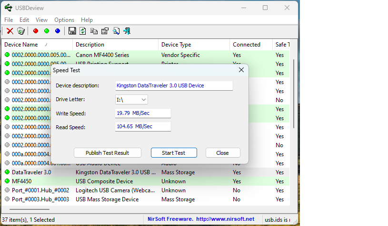The width and height of the screenshot is (388, 226).
Task: Maximize the USBDeview window
Action: [x=265, y=8]
